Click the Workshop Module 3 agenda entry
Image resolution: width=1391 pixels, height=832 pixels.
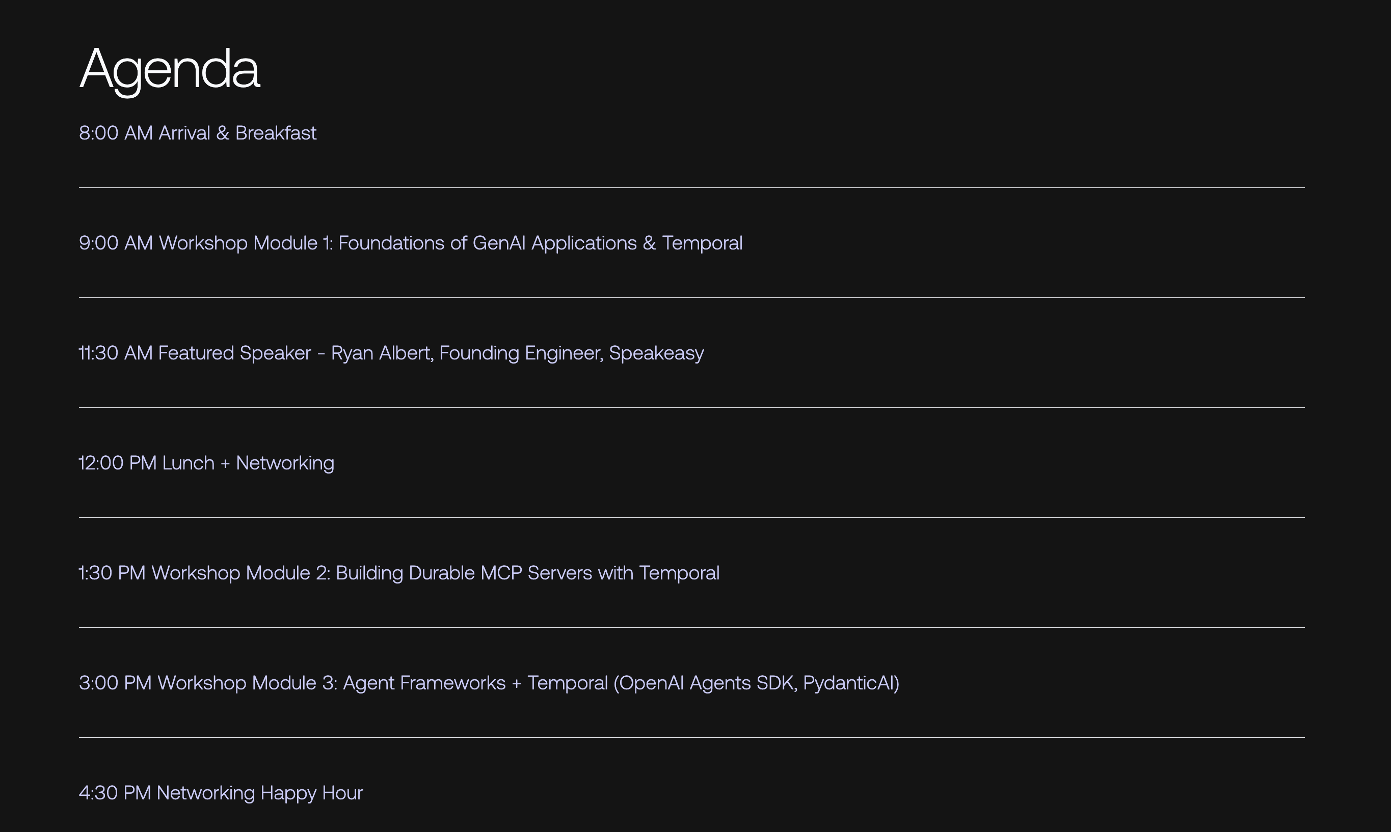pyautogui.click(x=489, y=682)
